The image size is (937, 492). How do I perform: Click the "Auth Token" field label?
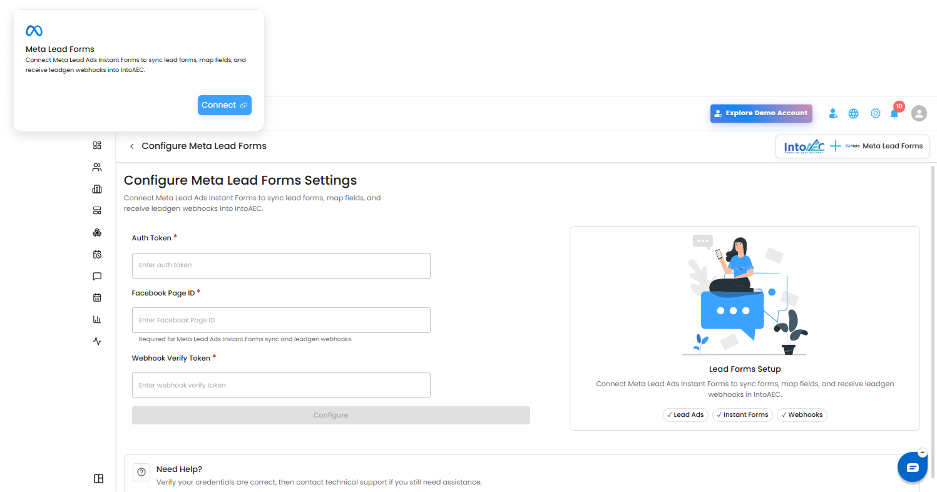(151, 238)
